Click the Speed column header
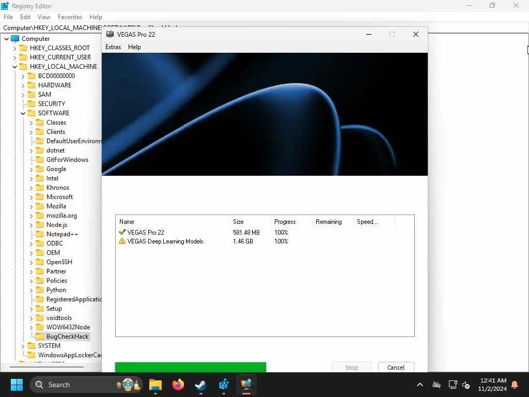This screenshot has width=529, height=397. (x=374, y=222)
